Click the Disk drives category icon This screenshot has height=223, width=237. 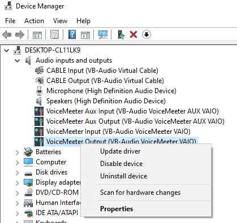[28, 173]
